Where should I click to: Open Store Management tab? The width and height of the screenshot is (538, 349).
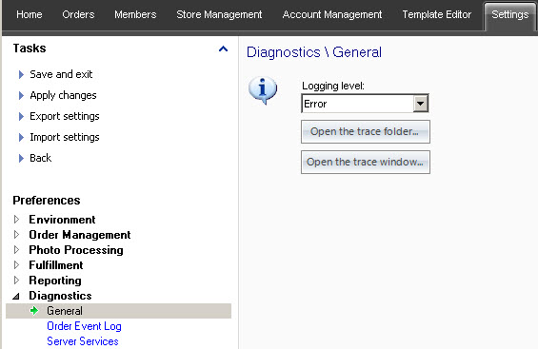(219, 14)
